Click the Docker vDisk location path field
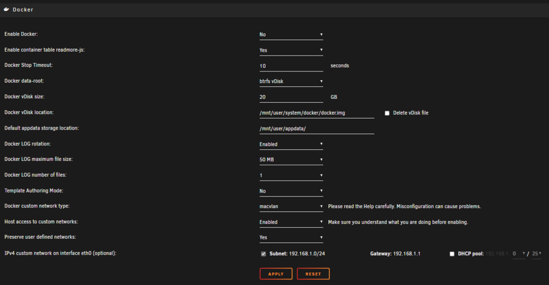 pyautogui.click(x=317, y=113)
